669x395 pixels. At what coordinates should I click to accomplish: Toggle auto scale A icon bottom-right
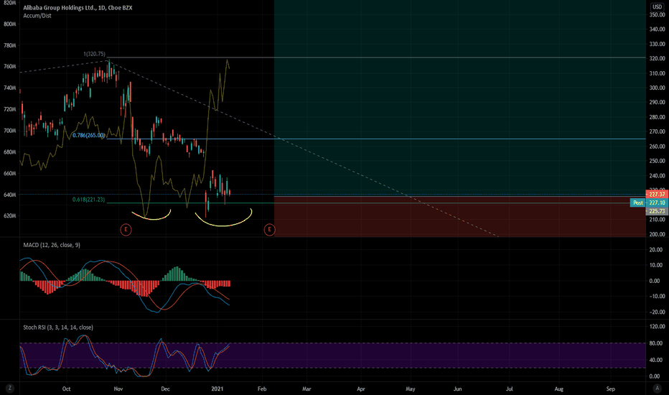coord(658,388)
